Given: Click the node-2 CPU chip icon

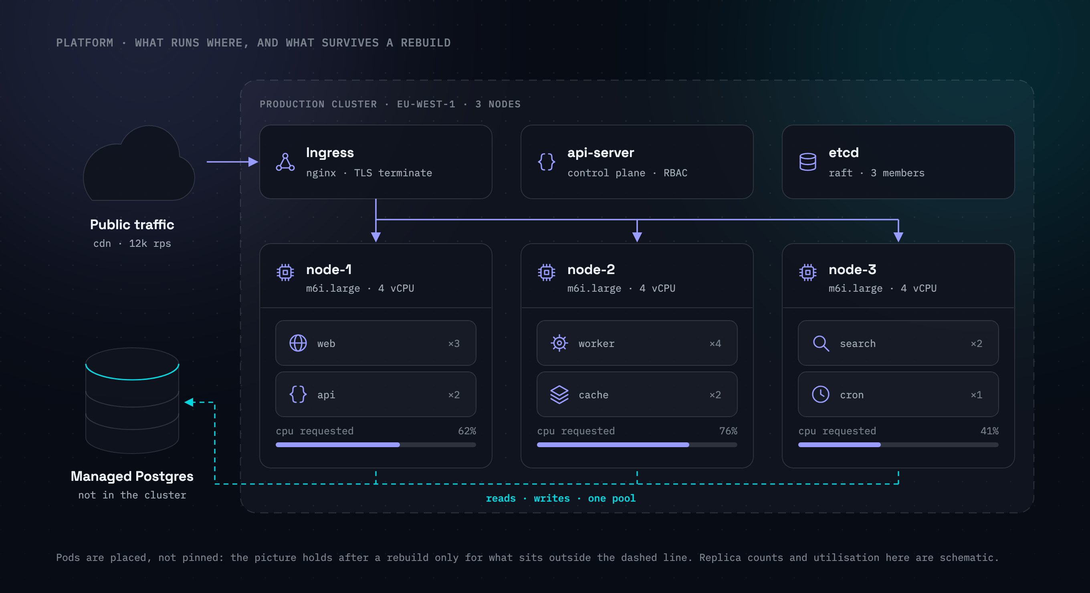Looking at the screenshot, I should pos(546,273).
